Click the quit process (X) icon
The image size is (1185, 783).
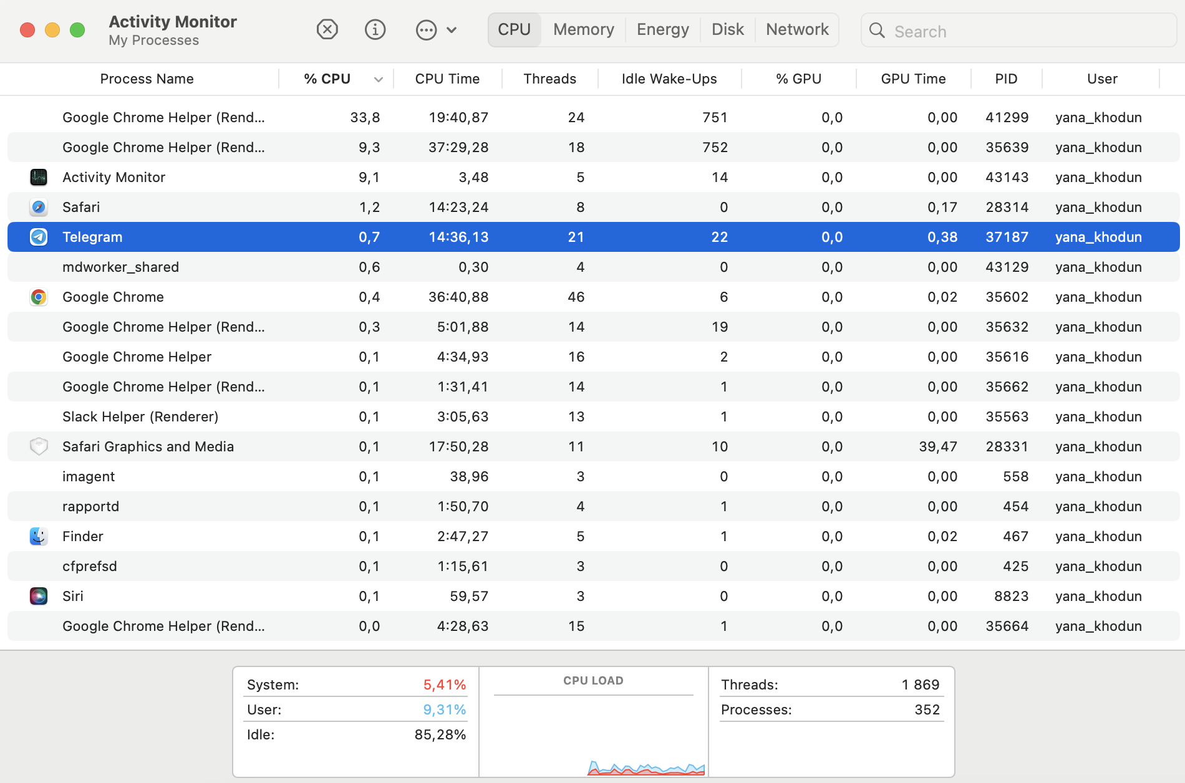tap(327, 29)
